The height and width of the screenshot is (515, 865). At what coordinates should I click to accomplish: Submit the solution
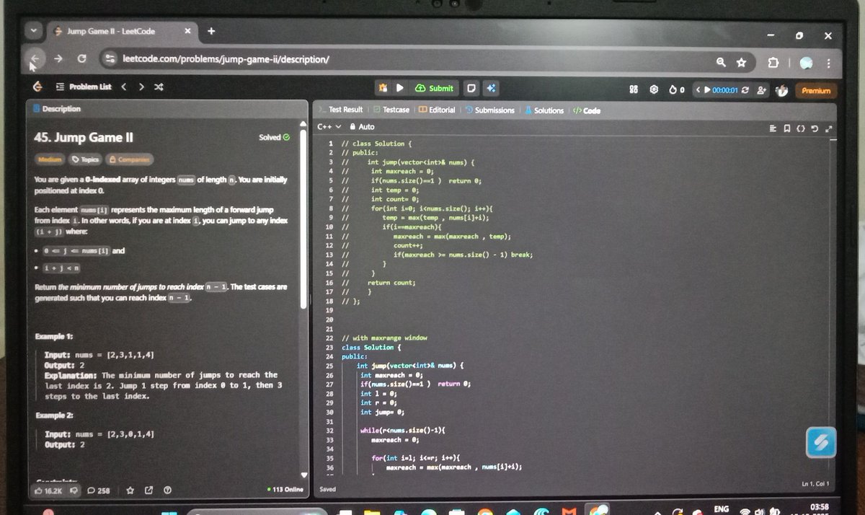tap(435, 88)
